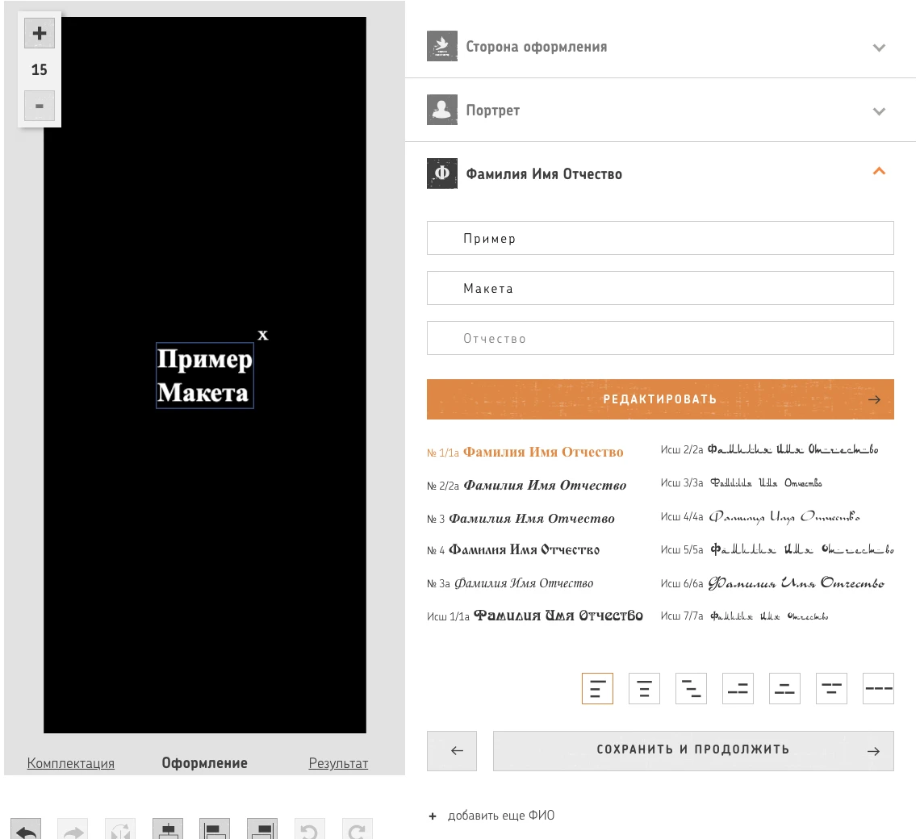Click the align-right object toolbar icon
This screenshot has width=920, height=839.
point(262,829)
